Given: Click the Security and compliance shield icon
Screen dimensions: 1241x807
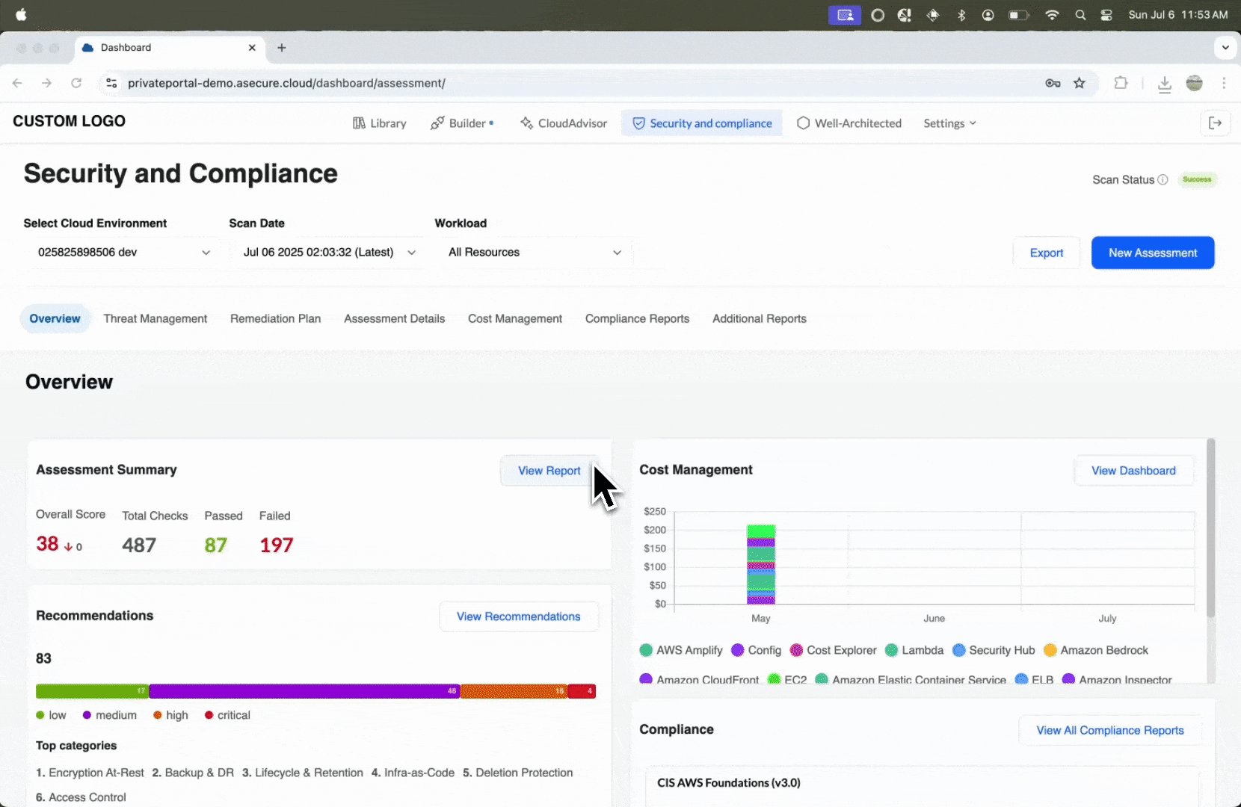Looking at the screenshot, I should coord(638,123).
